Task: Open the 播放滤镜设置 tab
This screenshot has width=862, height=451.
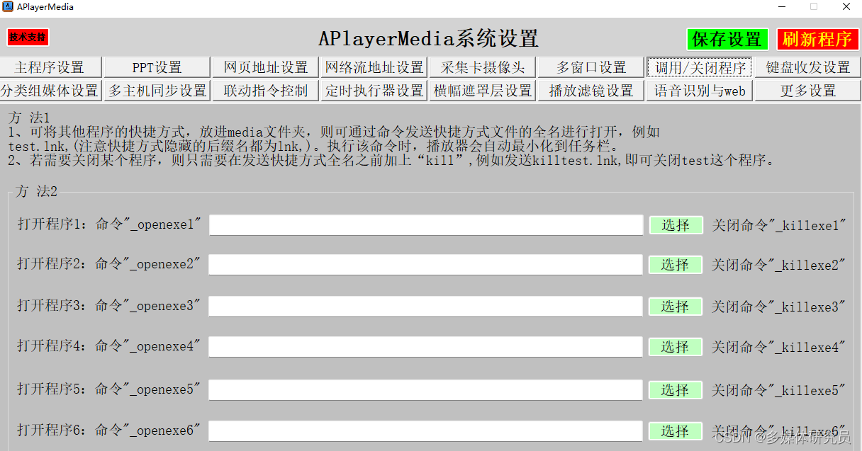Action: click(x=591, y=91)
